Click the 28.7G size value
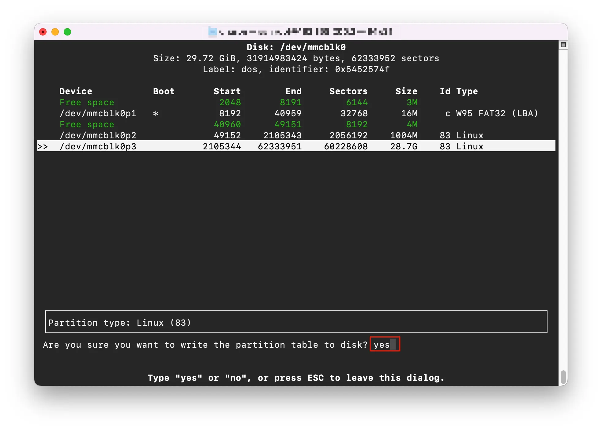The width and height of the screenshot is (602, 431). pos(404,146)
